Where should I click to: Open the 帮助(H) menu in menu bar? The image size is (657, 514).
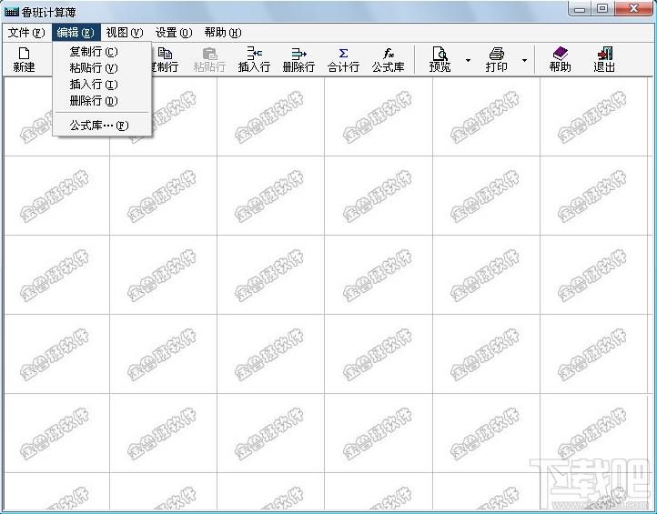(x=223, y=32)
